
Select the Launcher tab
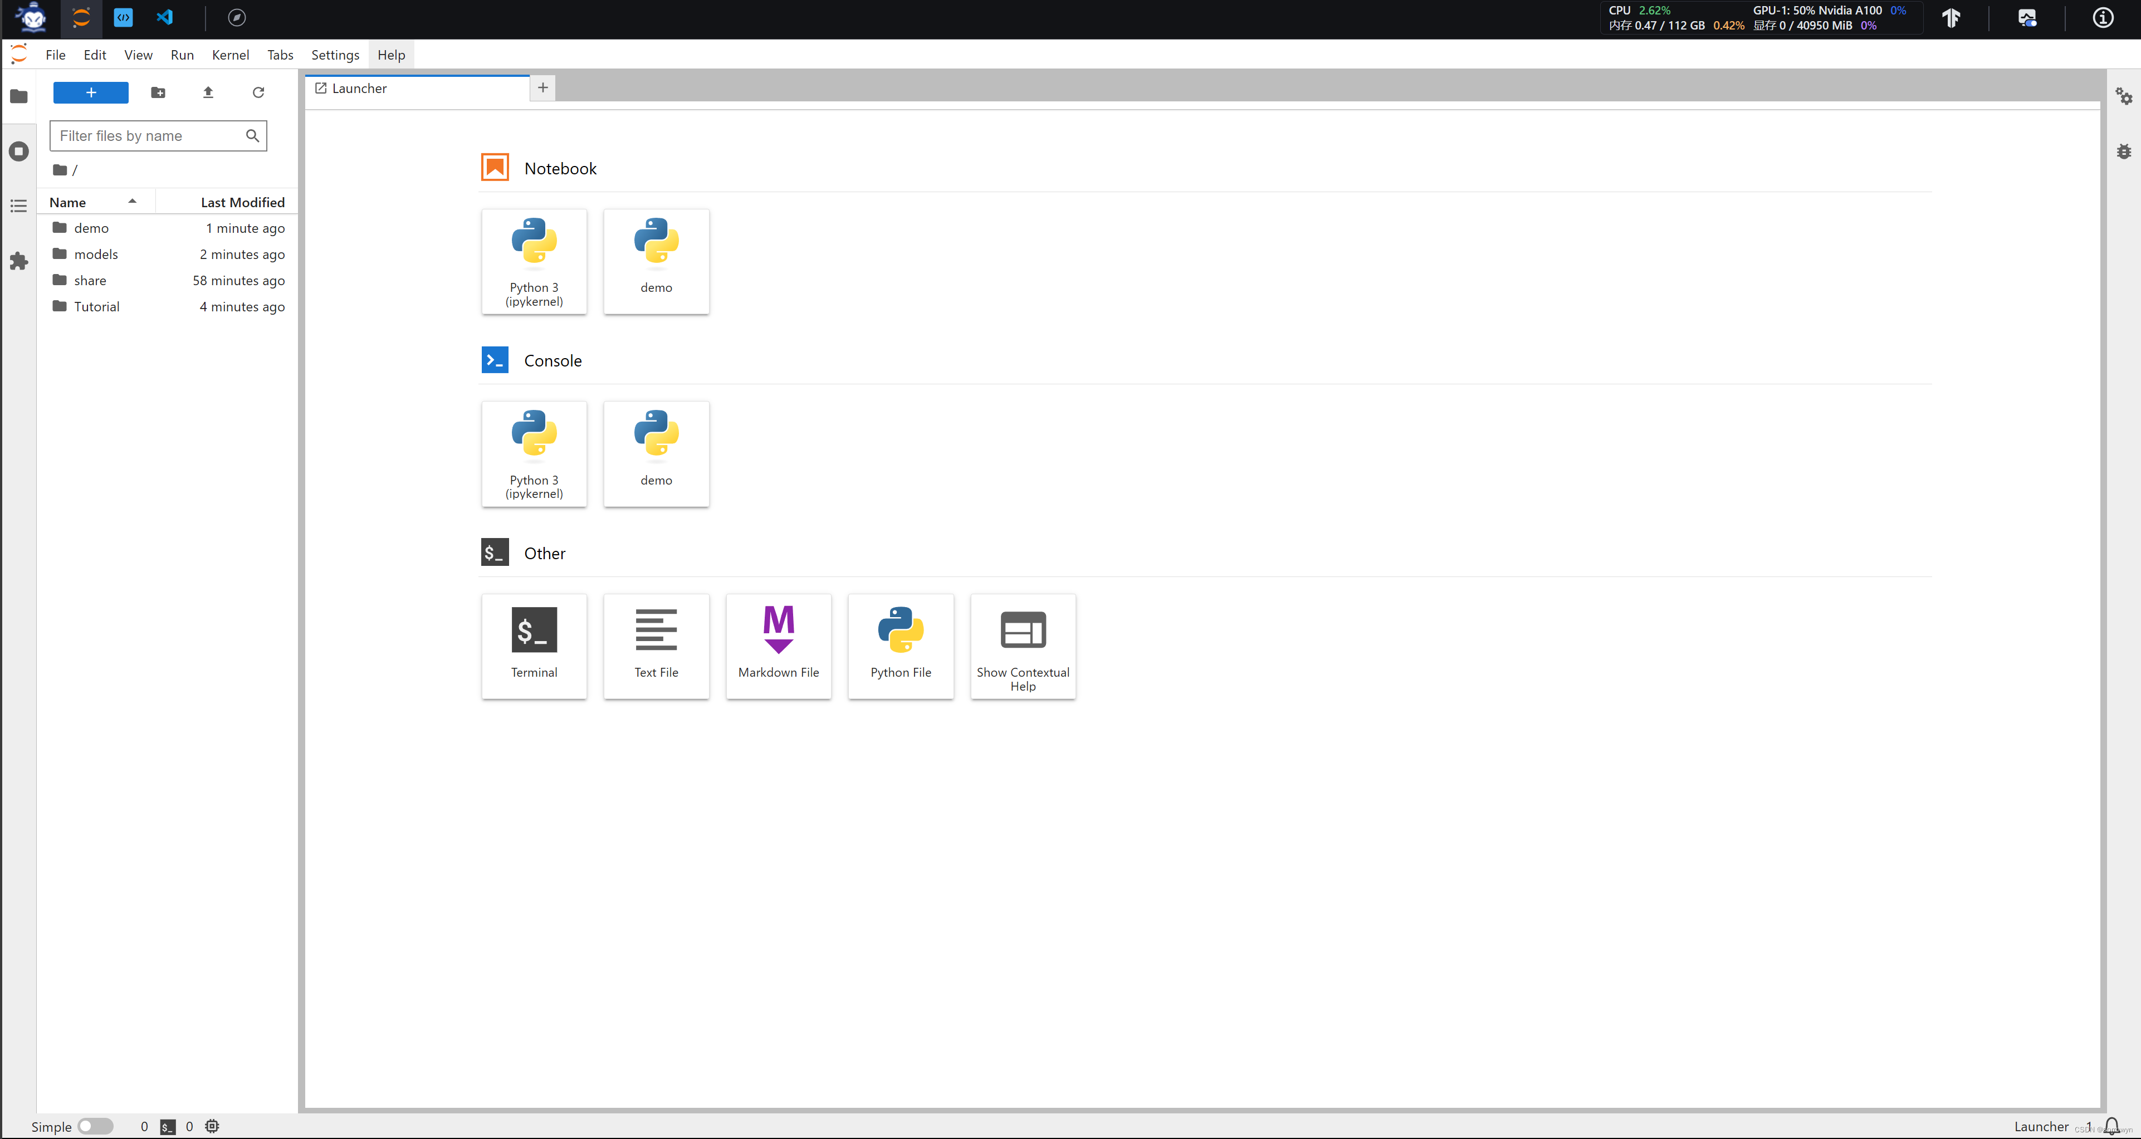coord(360,88)
